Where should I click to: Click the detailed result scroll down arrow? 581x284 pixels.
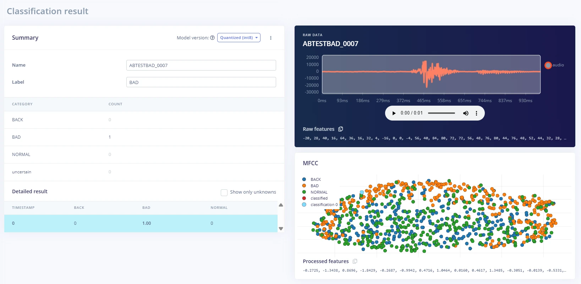(x=281, y=229)
